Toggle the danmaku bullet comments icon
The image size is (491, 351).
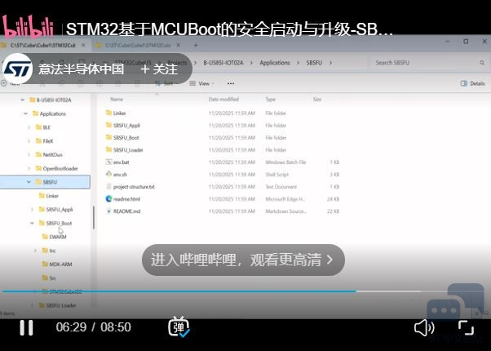[x=179, y=327]
